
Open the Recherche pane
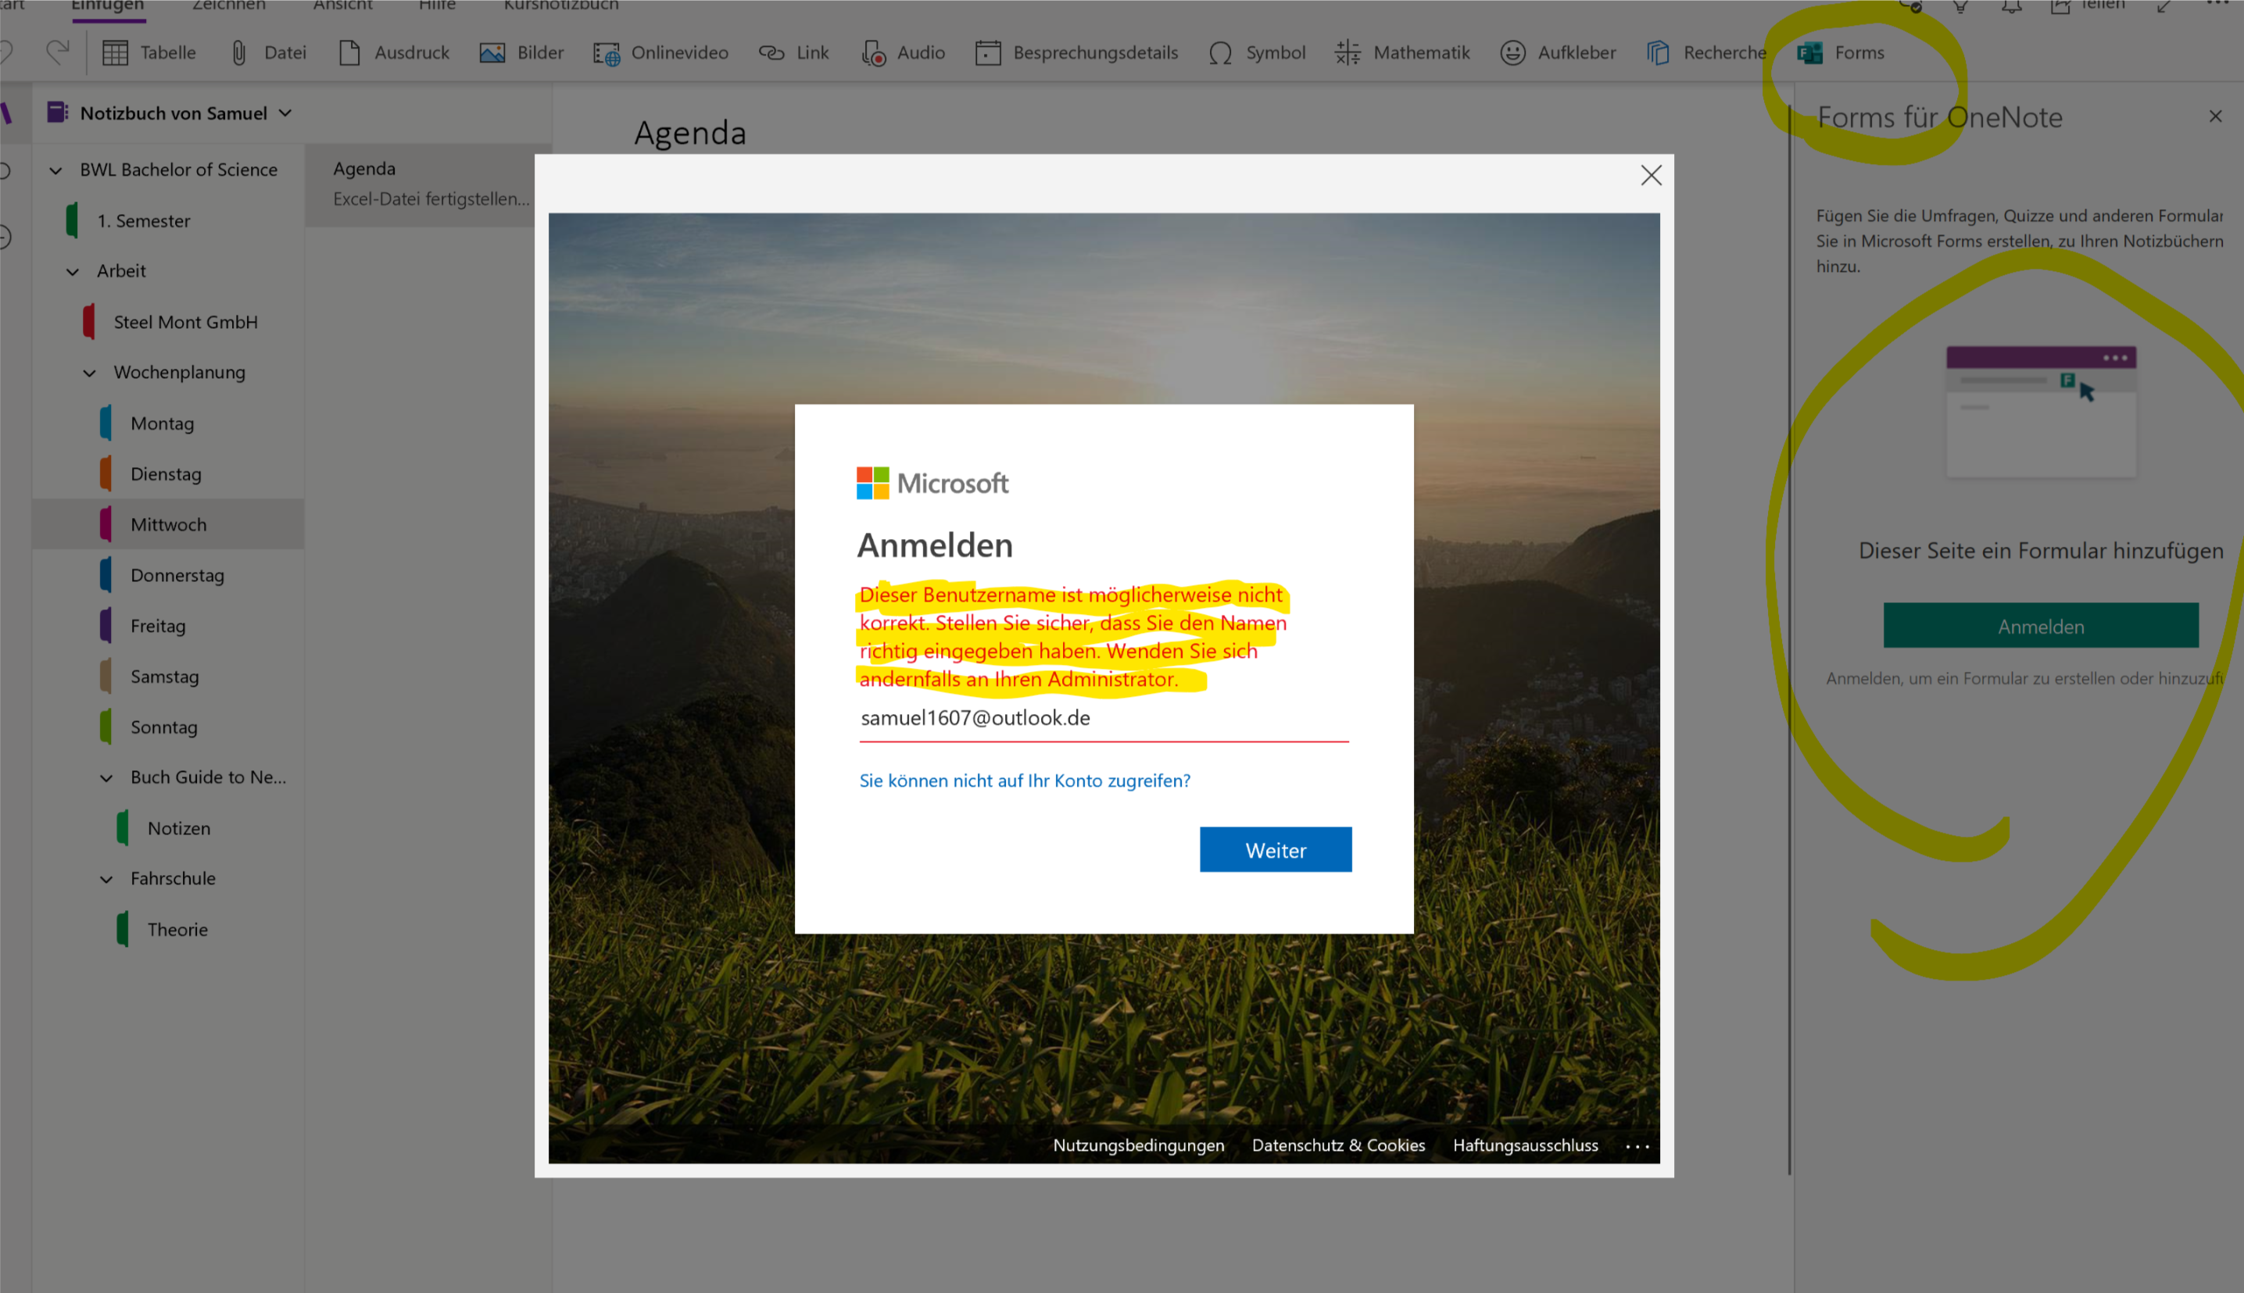[x=1705, y=52]
